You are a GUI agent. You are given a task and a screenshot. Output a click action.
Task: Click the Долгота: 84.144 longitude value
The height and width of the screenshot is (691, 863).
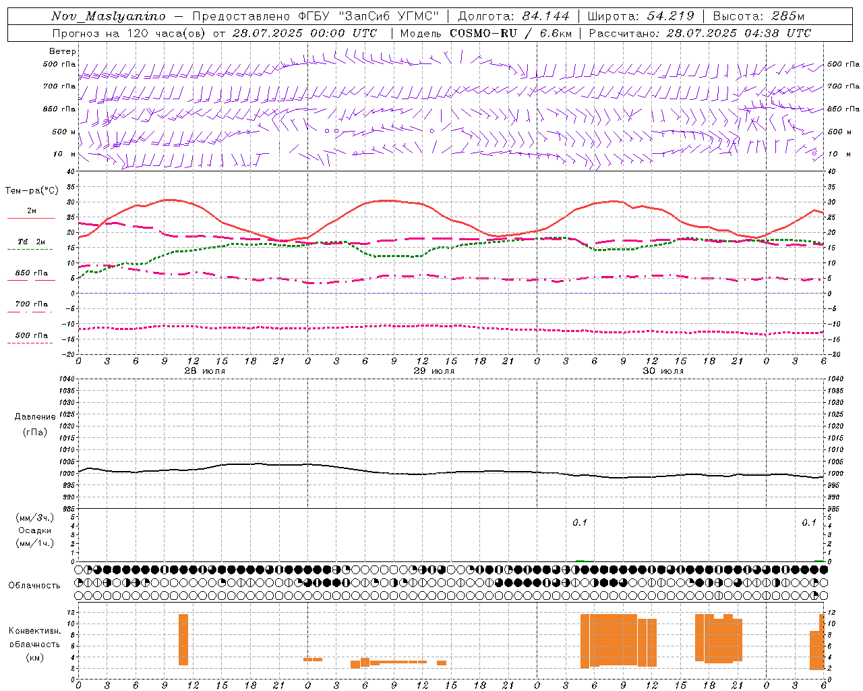click(x=514, y=16)
